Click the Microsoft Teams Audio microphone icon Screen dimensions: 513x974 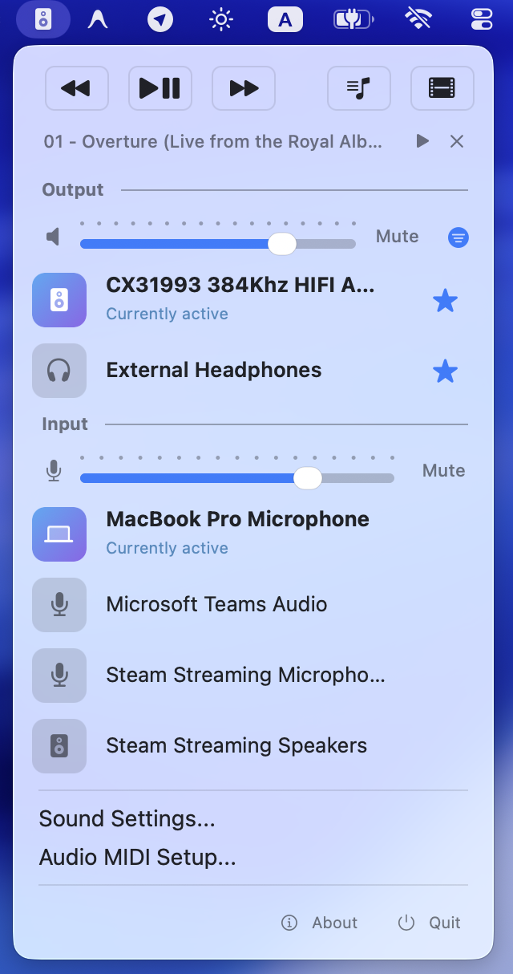[x=59, y=605]
